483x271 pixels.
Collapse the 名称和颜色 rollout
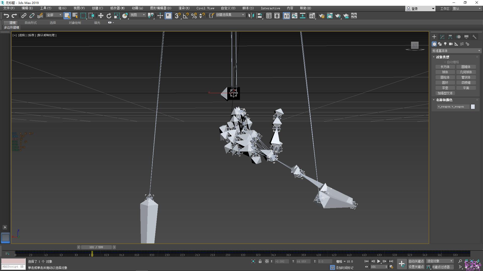(444, 100)
